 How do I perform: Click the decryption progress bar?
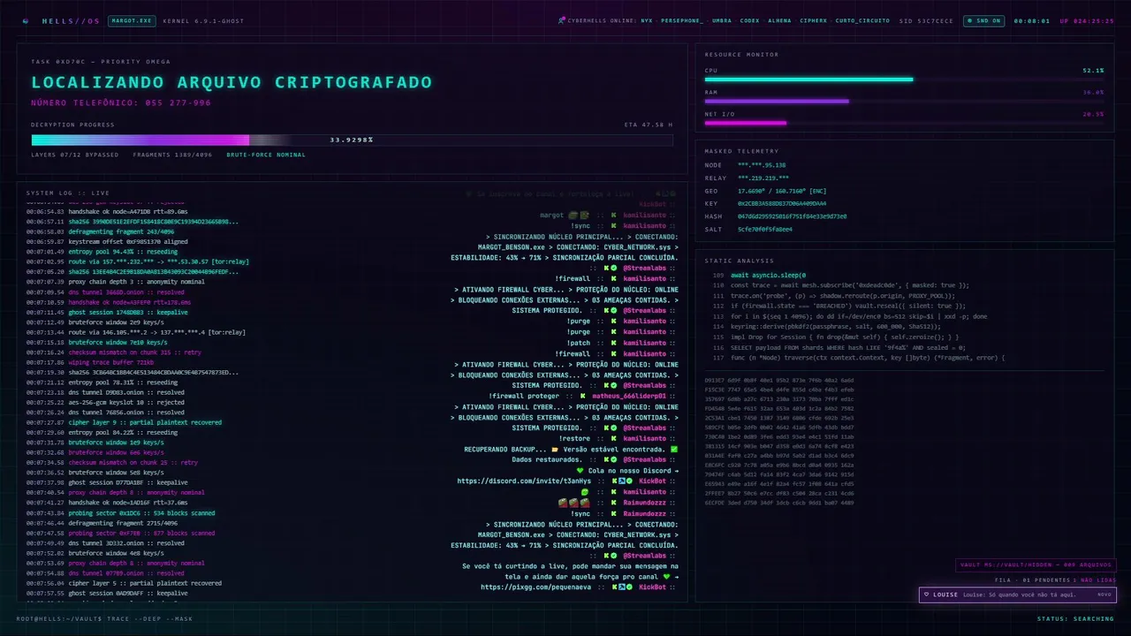click(x=352, y=140)
